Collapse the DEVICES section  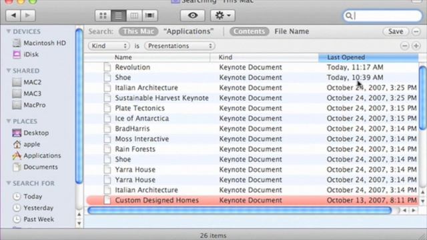[9, 31]
